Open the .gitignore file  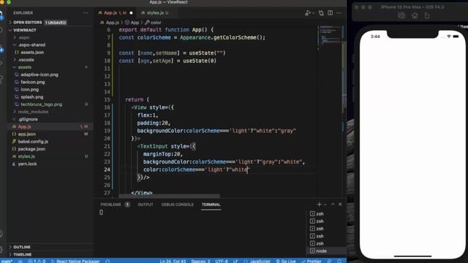click(28, 119)
